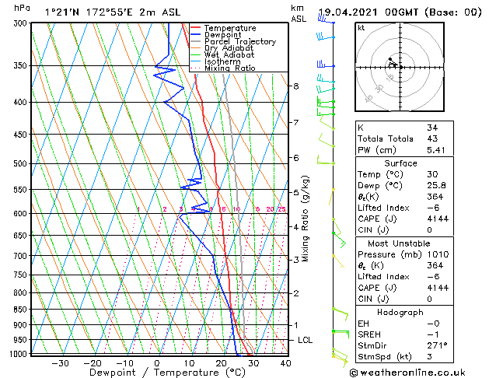The width and height of the screenshot is (489, 378).
Task: Click the CAPE value 4144 under Surface
Action: pos(438,219)
